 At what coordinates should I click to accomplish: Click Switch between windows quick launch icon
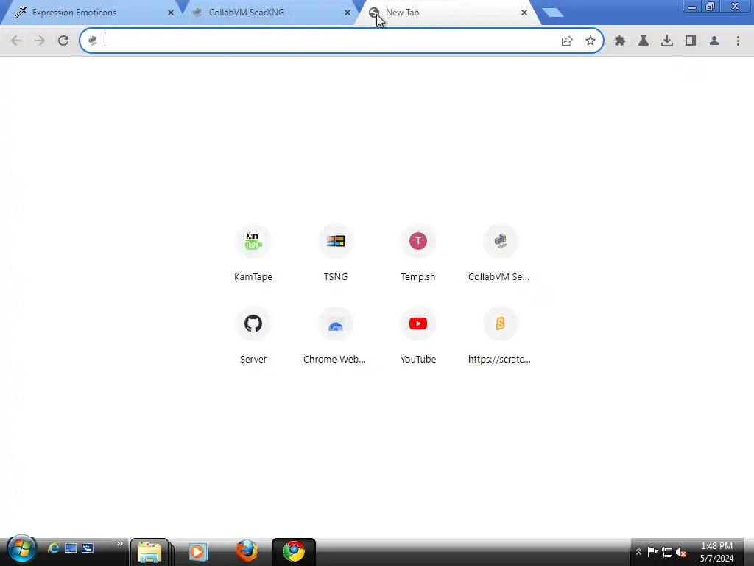pyautogui.click(x=88, y=548)
